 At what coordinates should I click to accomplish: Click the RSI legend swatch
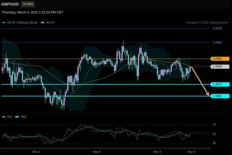[x=4, y=117]
